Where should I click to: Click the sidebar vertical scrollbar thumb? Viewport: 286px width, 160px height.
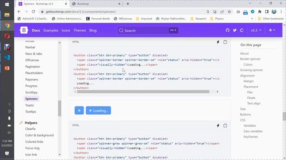coord(59,108)
